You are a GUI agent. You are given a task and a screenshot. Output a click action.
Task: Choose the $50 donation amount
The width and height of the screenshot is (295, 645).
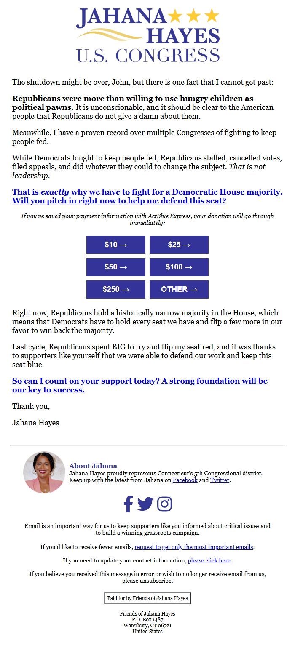116,267
